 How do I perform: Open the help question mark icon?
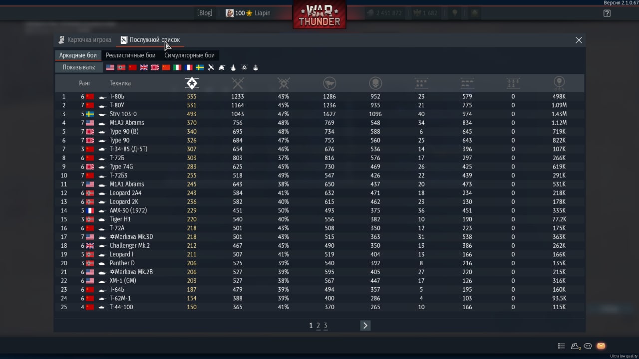[607, 13]
